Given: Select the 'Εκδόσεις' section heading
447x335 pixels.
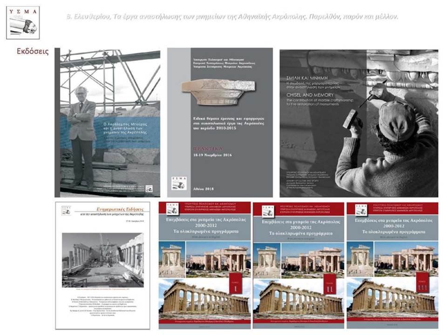Looking at the screenshot, I should tap(33, 51).
